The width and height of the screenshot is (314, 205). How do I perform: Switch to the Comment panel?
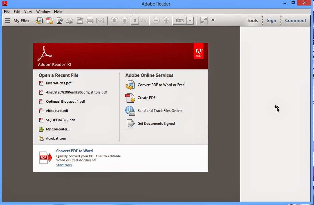click(296, 20)
